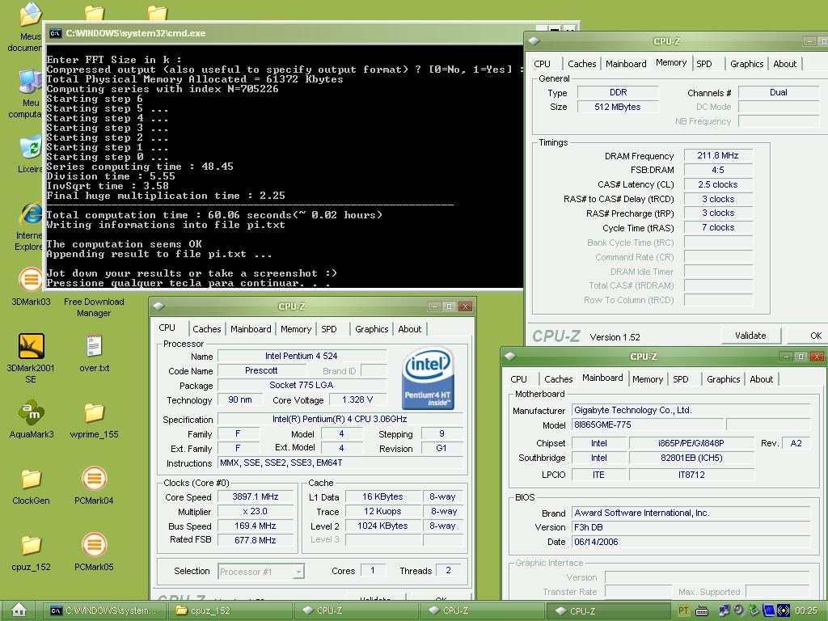Open About tab in Mainboard window

click(761, 379)
